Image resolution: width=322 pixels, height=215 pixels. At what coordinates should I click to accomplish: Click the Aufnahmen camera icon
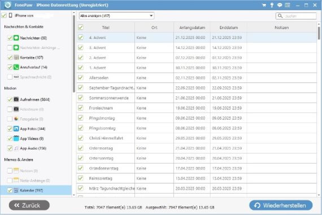(16, 99)
